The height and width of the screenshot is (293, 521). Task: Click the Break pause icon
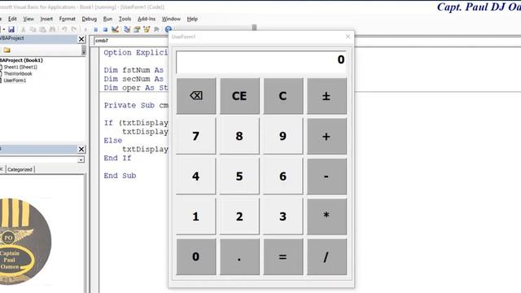96,29
